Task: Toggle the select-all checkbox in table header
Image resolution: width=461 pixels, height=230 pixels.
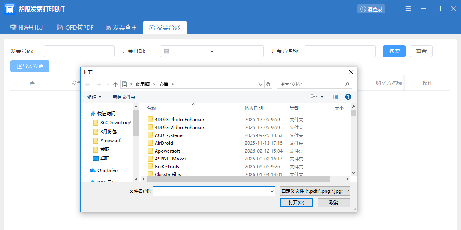Action: click(x=18, y=83)
